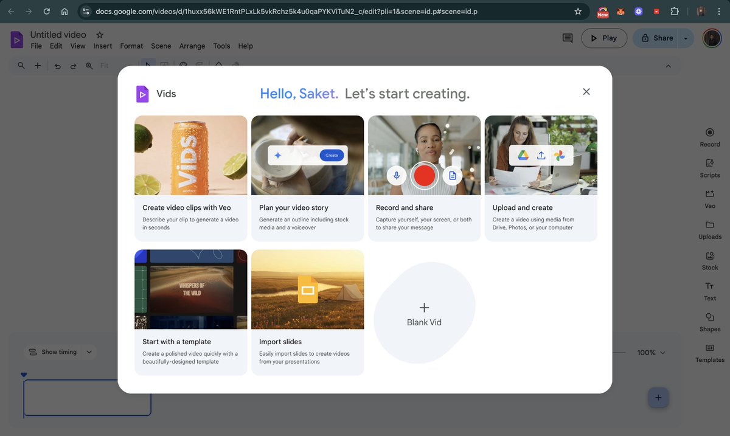Open the comments history icon
The height and width of the screenshot is (436, 730).
coord(568,38)
